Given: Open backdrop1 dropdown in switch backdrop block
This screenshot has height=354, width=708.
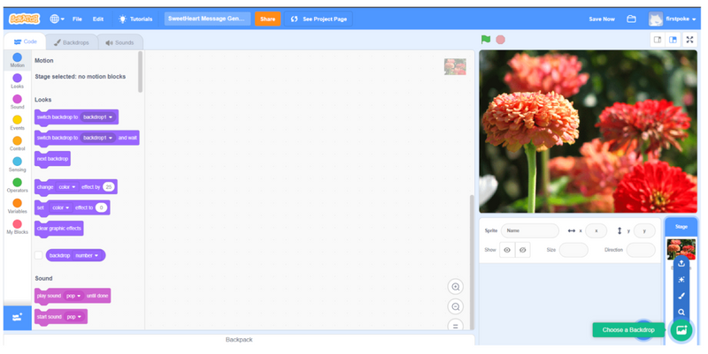Looking at the screenshot, I should tap(98, 117).
